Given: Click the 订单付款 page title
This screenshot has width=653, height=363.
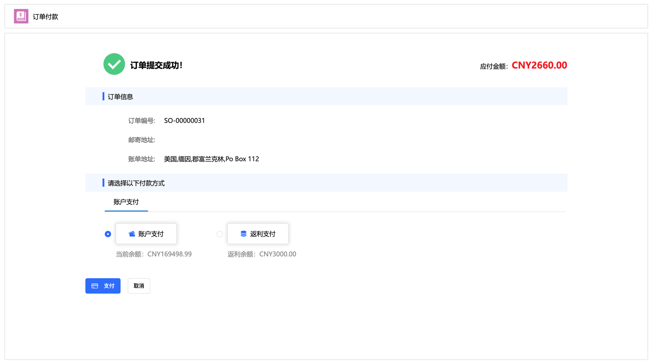Looking at the screenshot, I should tap(45, 17).
